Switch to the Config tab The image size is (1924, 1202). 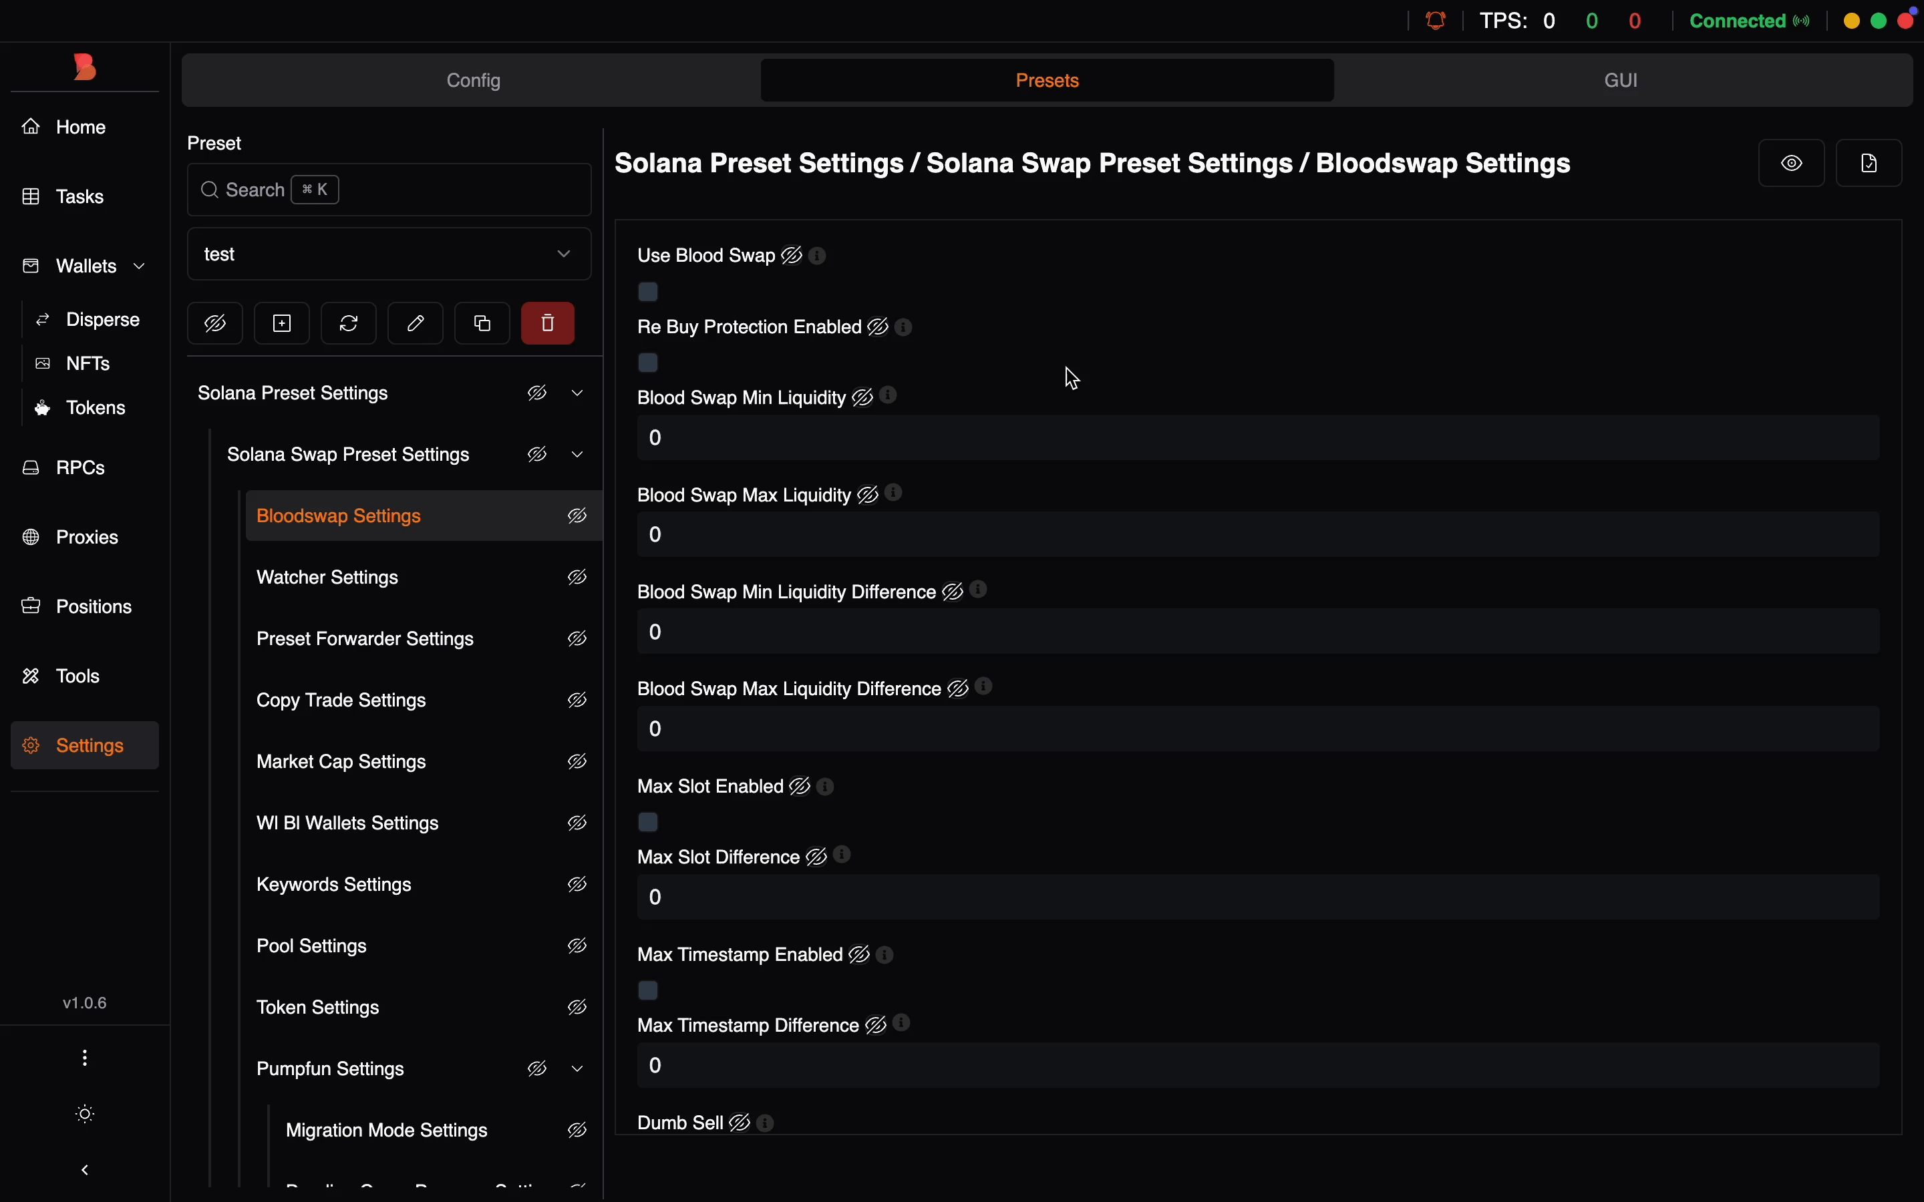coord(474,80)
